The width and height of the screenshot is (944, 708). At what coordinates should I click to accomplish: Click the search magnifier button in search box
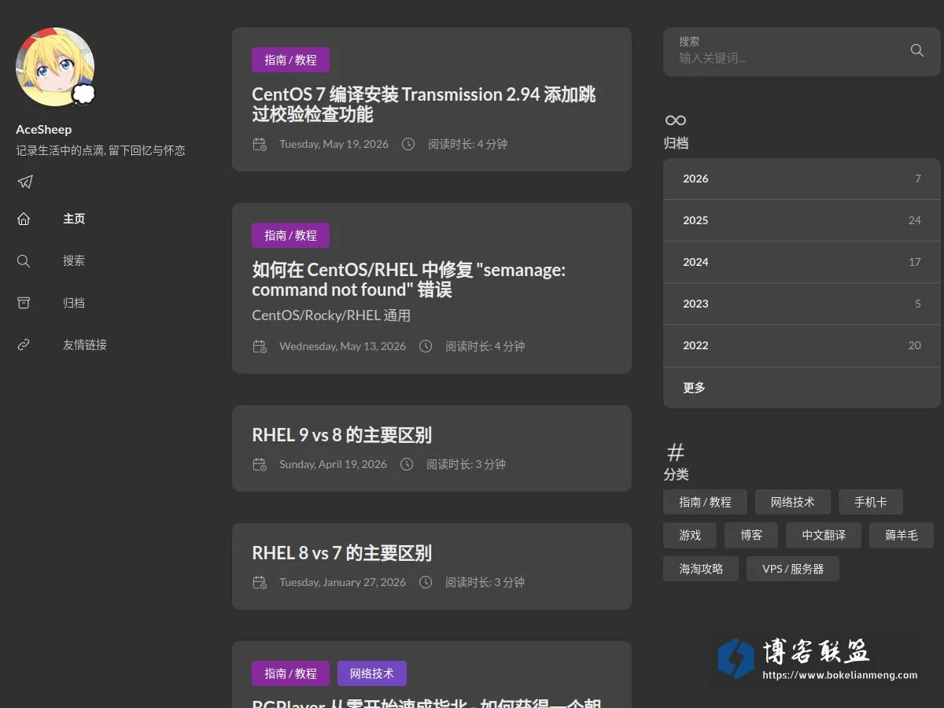(x=916, y=50)
